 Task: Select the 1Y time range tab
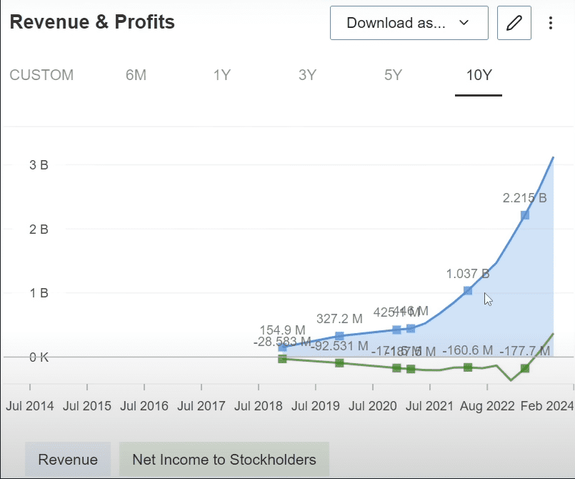tap(221, 75)
